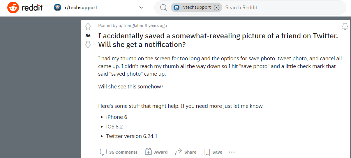This screenshot has height=158, width=351.
Task: Upvote the Twitter picture post
Action: tap(88, 27)
